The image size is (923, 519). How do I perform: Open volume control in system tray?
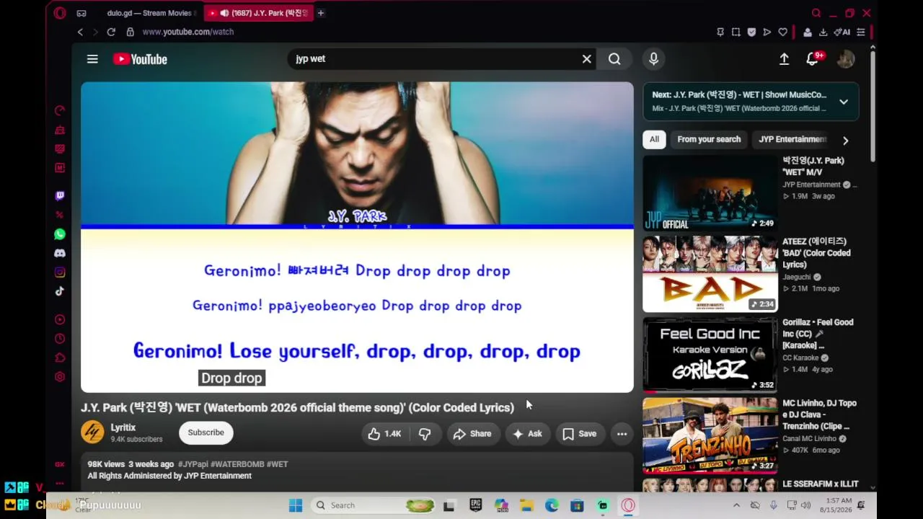point(805,505)
